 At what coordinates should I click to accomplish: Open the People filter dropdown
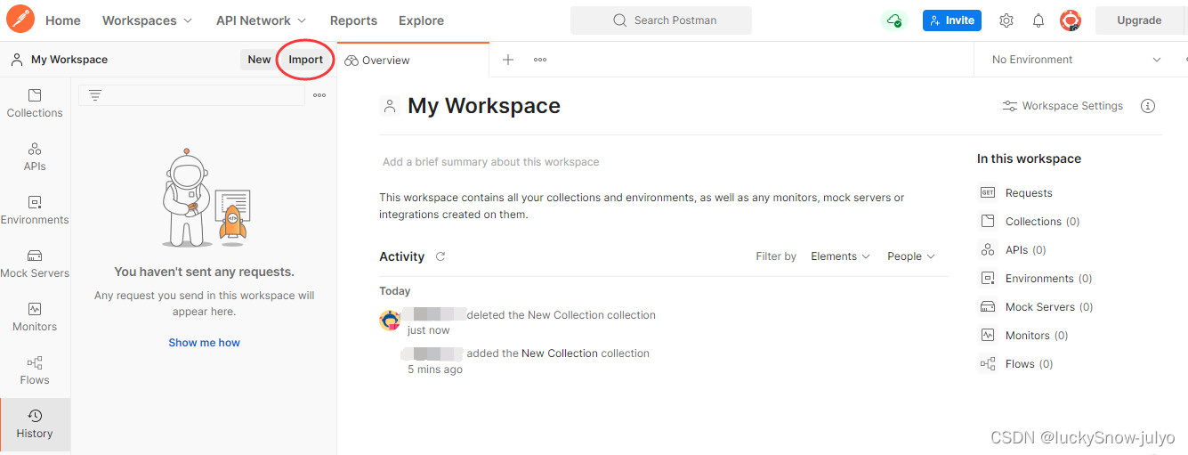pos(911,256)
